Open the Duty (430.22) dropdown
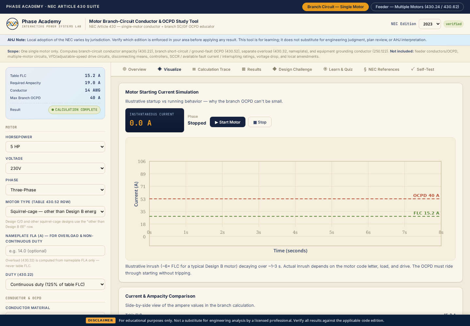Screen dimensions: 470x326 [55, 284]
